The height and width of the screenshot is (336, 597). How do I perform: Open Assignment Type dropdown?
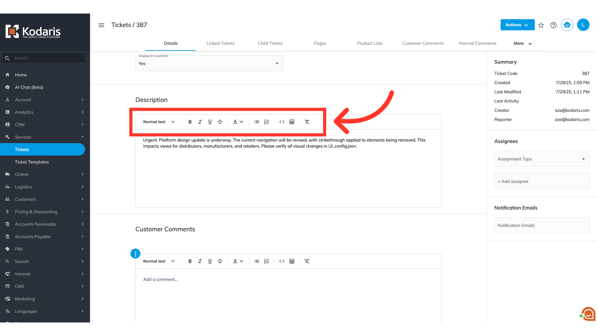[x=541, y=159]
